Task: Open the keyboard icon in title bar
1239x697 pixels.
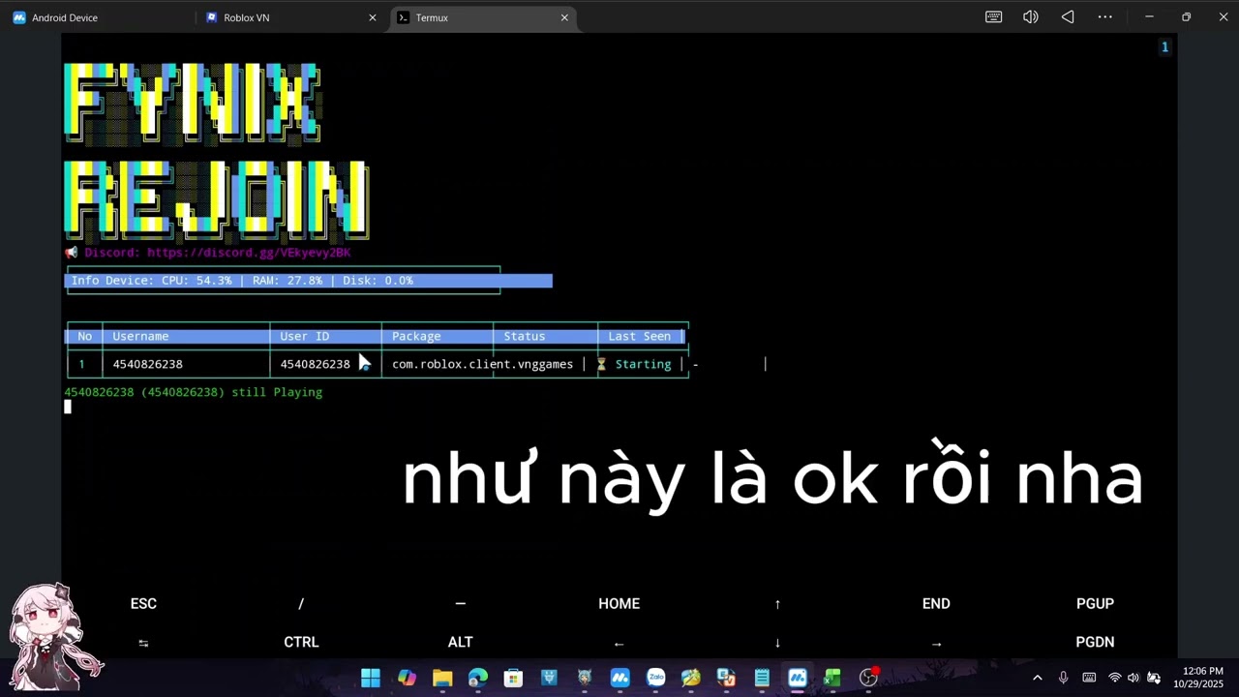Action: [993, 17]
